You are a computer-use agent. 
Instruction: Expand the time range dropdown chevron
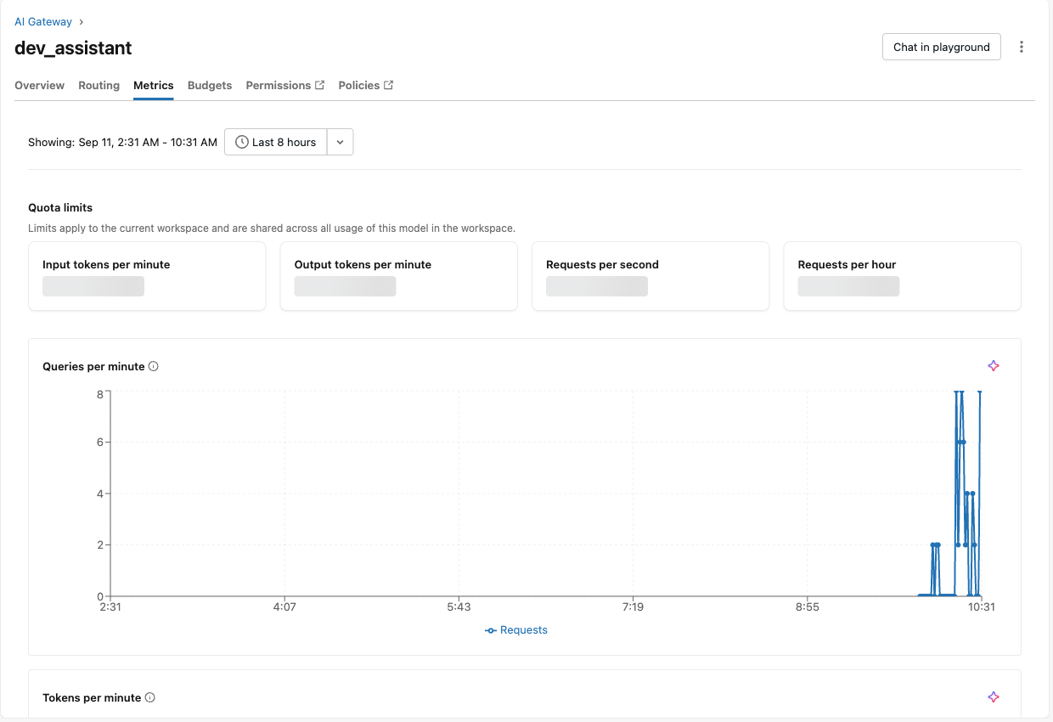pos(340,142)
